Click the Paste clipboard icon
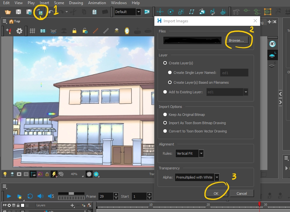290x212 pixels. pos(95,12)
